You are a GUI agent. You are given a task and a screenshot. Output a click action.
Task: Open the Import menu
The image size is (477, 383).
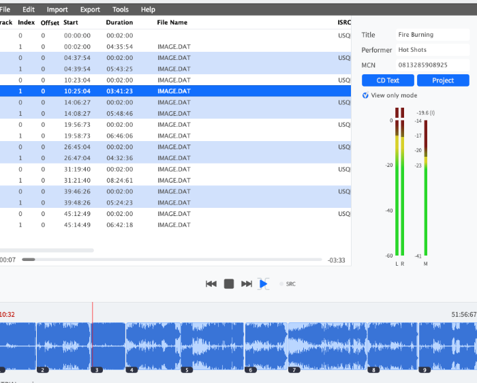click(57, 10)
